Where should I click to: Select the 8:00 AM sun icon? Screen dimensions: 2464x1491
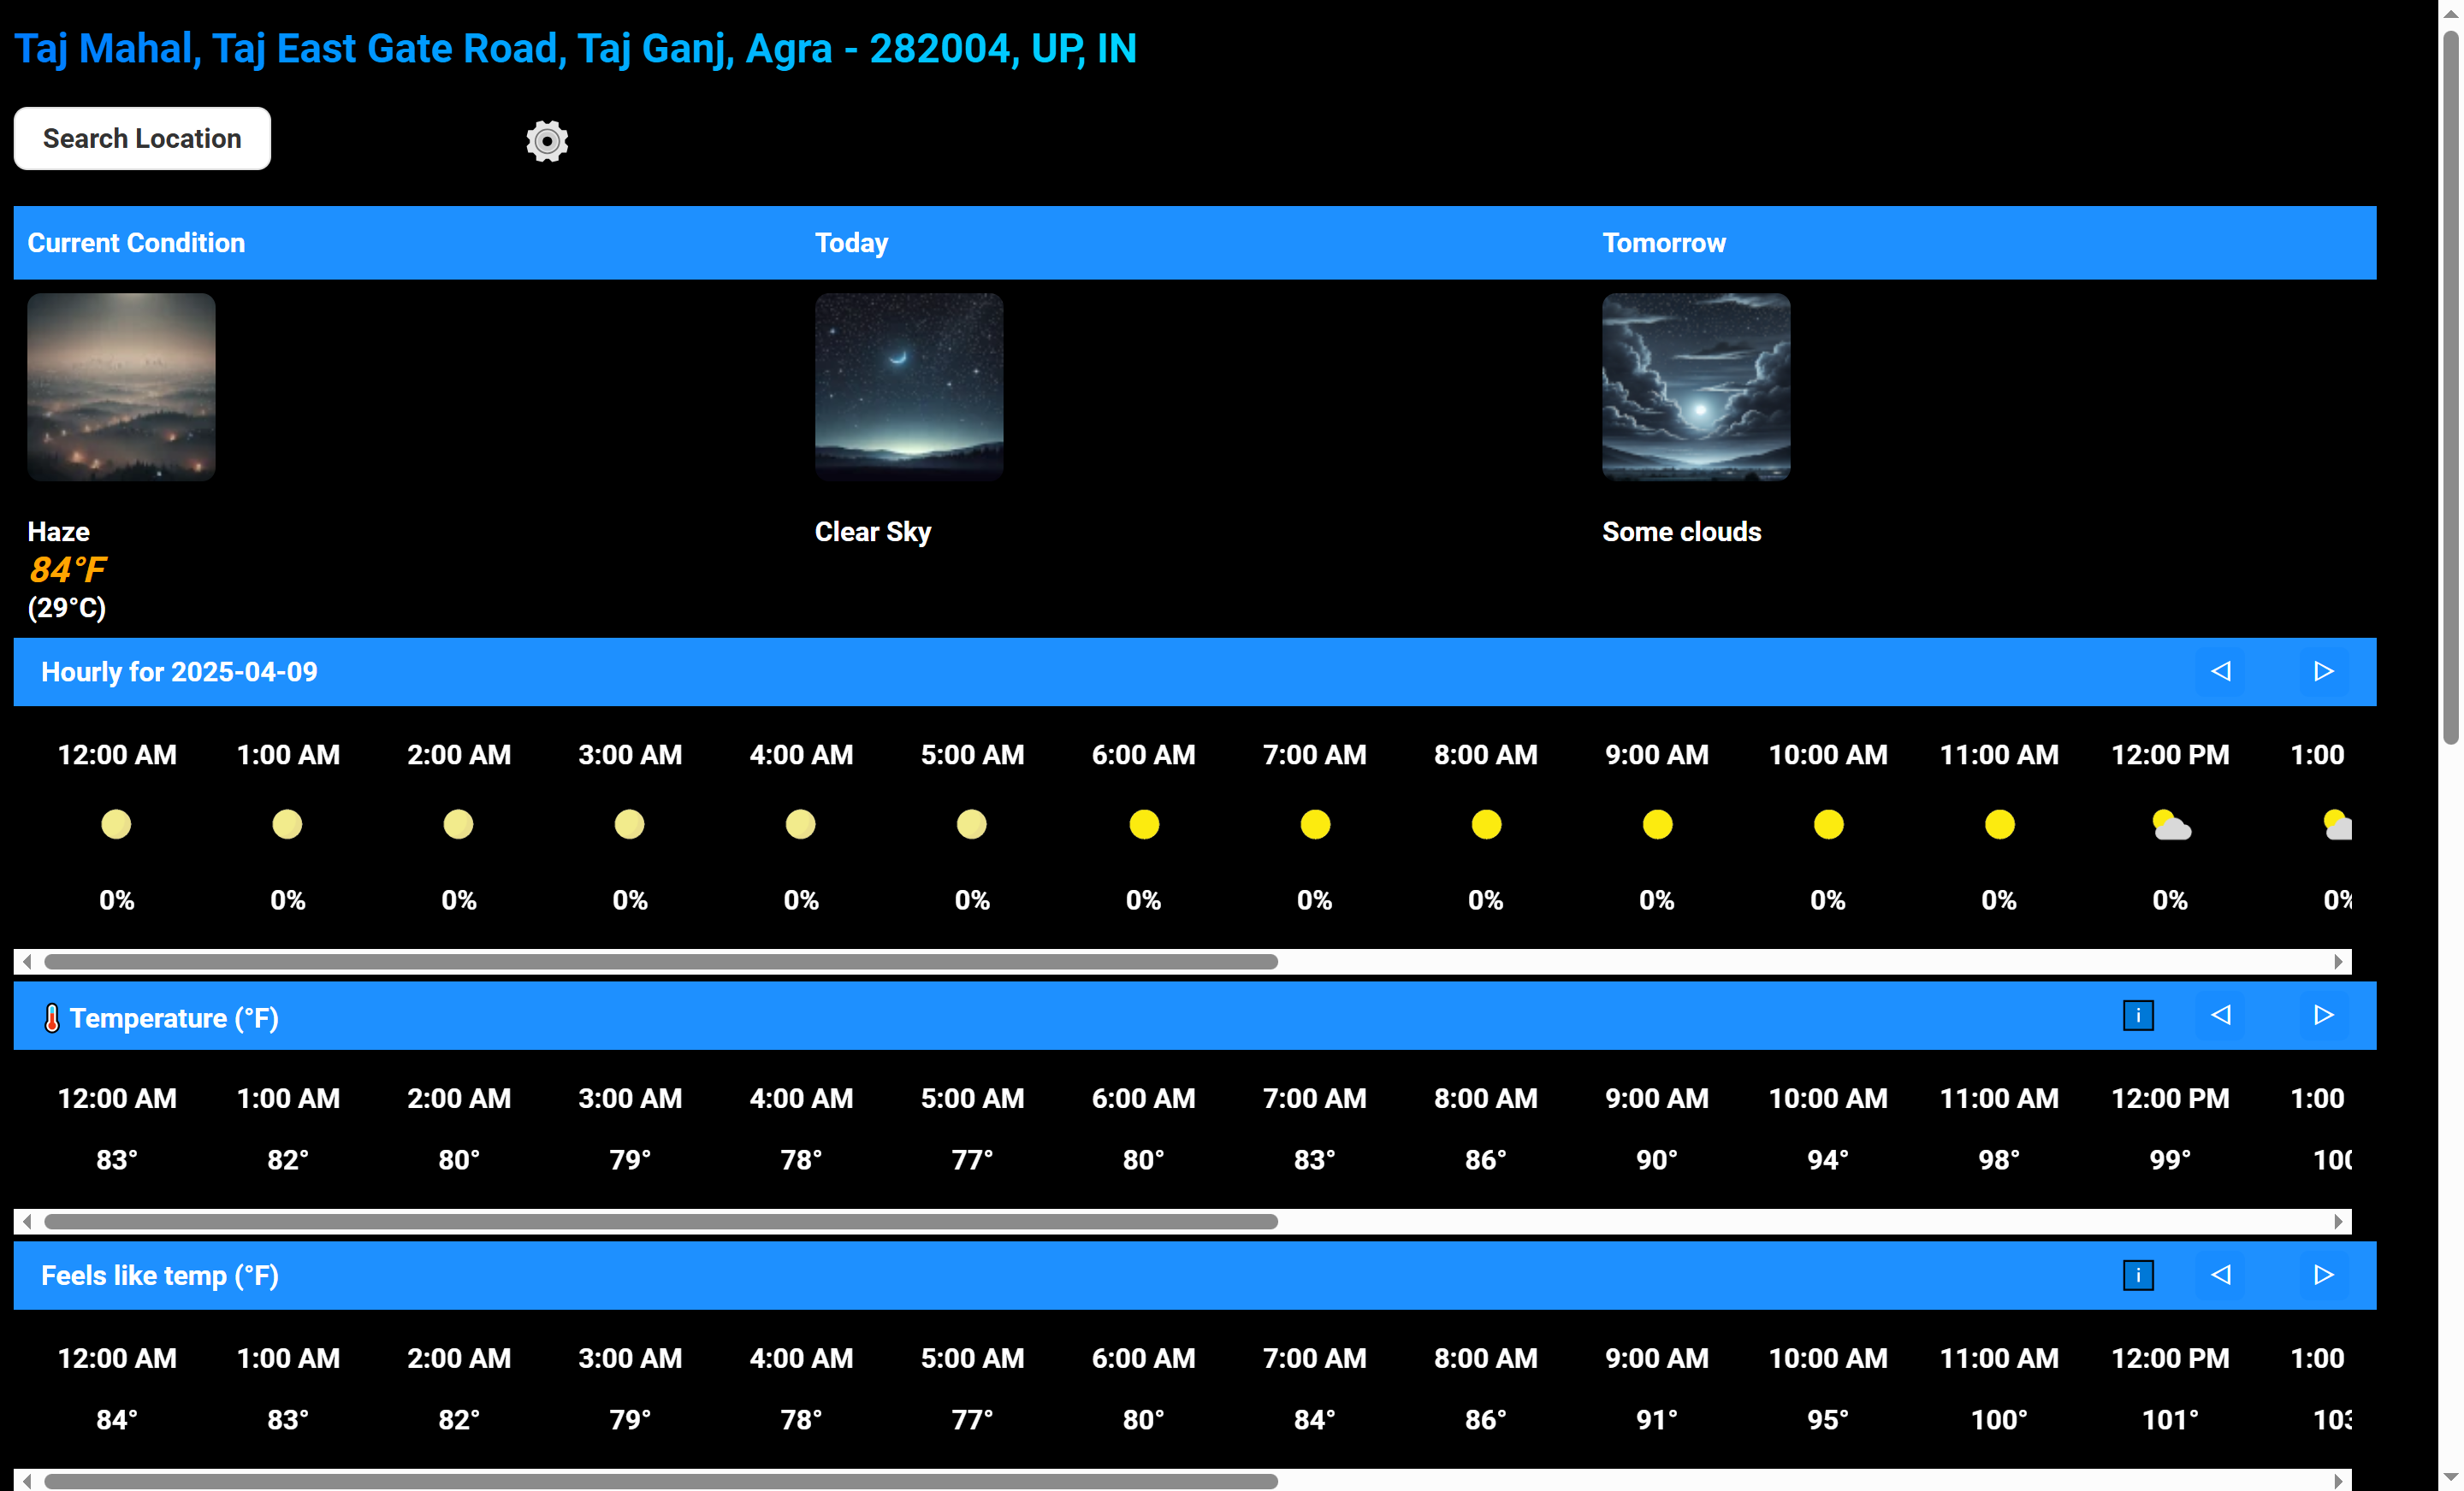(x=1486, y=824)
